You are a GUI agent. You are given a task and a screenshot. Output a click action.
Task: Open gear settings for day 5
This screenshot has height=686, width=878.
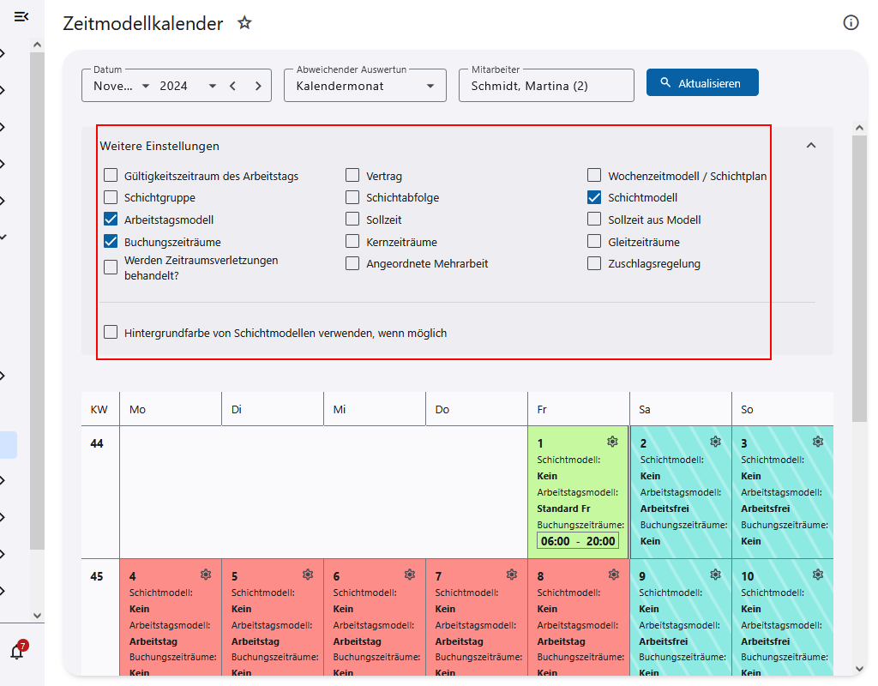[308, 575]
